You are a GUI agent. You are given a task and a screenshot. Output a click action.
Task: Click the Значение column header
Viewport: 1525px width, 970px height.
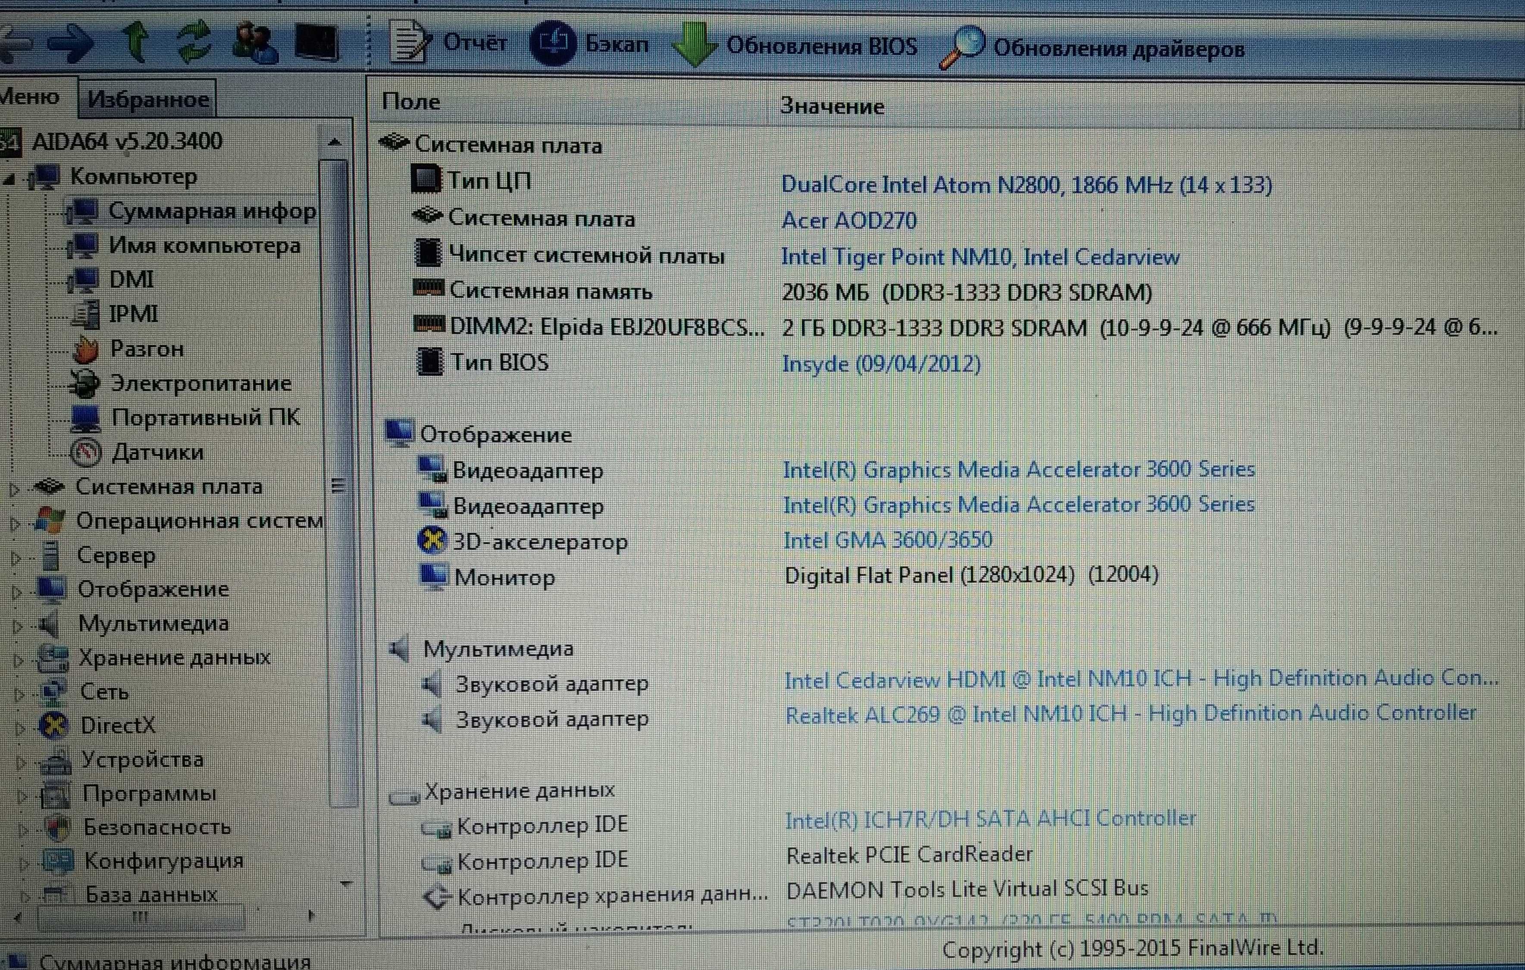click(832, 106)
